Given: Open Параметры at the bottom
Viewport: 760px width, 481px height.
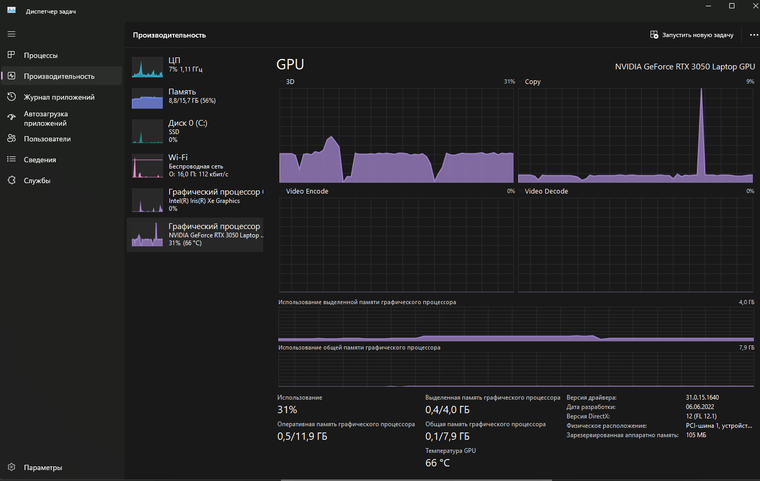Looking at the screenshot, I should (62, 467).
